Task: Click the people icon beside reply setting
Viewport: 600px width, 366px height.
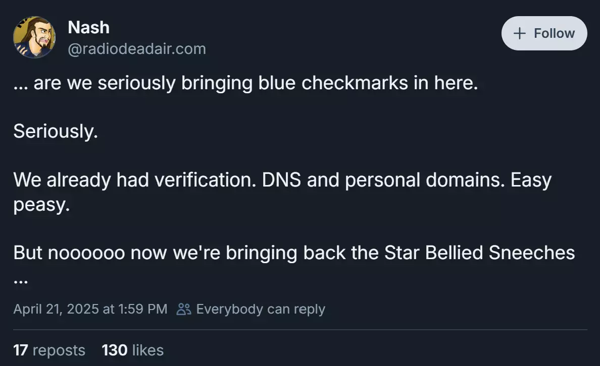Action: tap(184, 309)
